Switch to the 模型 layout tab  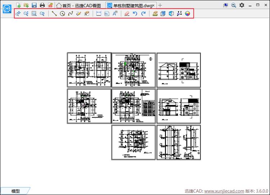[15, 191]
